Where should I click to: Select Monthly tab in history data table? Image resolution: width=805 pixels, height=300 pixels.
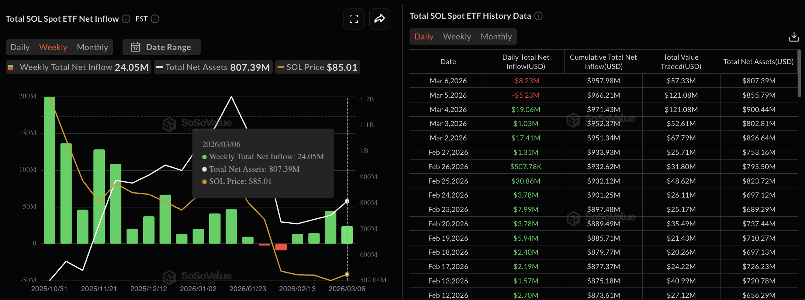point(496,36)
